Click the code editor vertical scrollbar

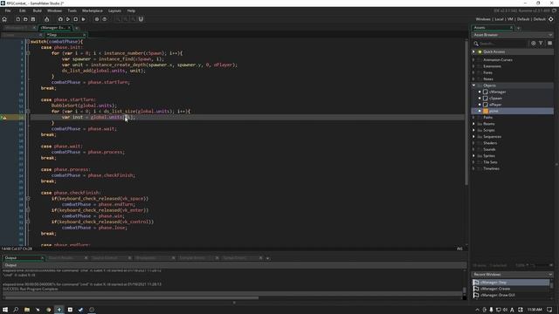click(466, 113)
